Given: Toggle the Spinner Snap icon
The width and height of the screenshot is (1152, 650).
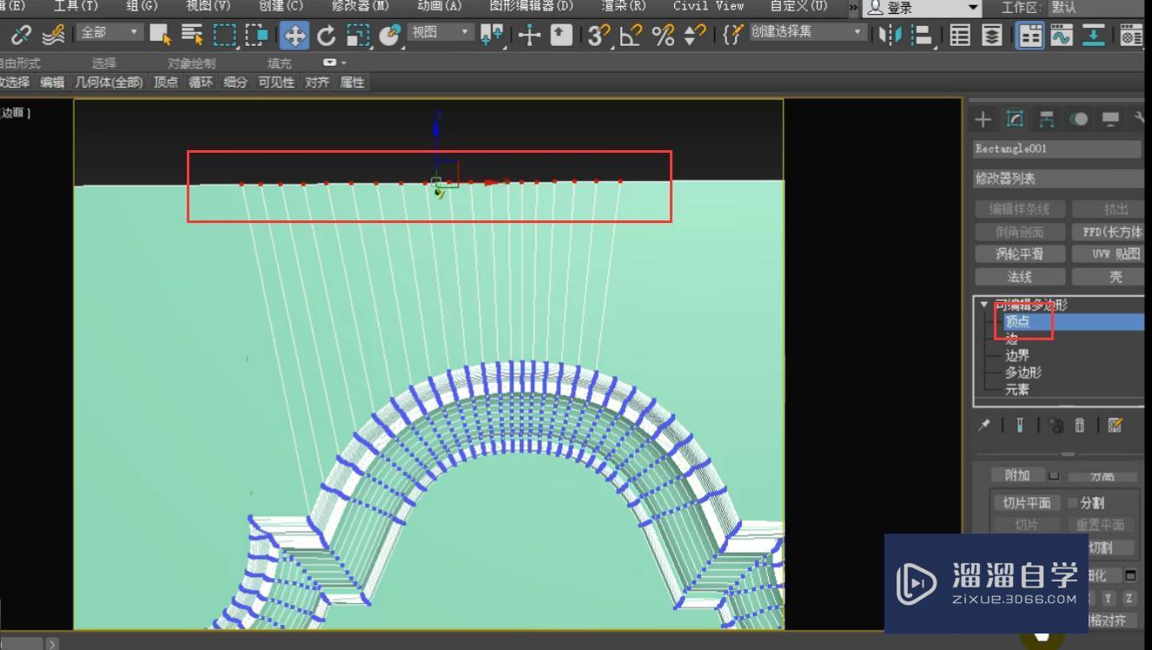Looking at the screenshot, I should (695, 35).
